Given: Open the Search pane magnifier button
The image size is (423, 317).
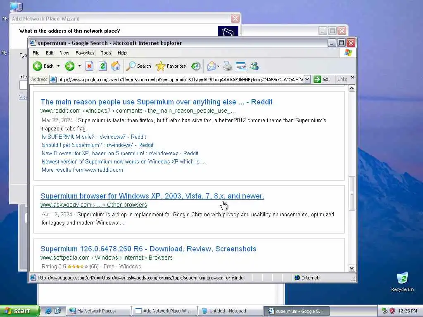Looking at the screenshot, I should (x=139, y=66).
